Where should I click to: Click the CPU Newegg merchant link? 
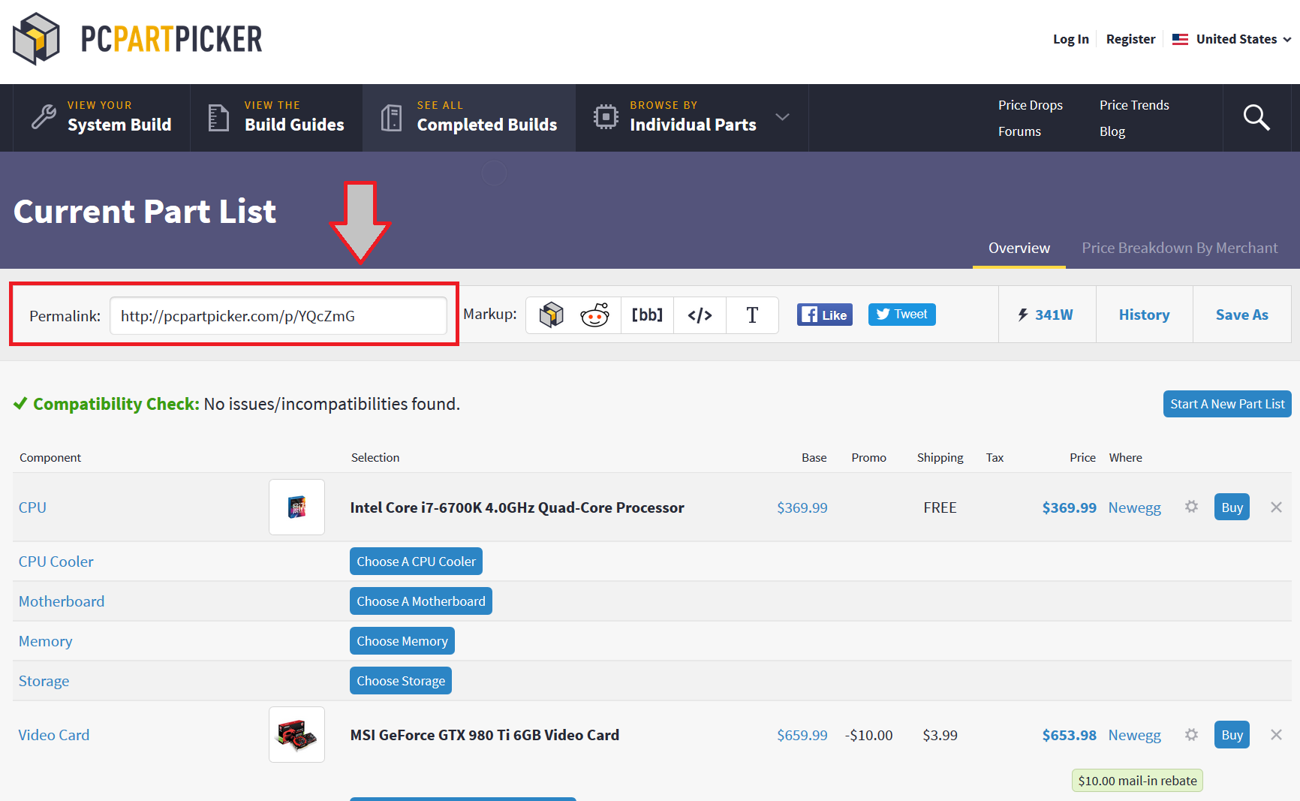pos(1135,507)
